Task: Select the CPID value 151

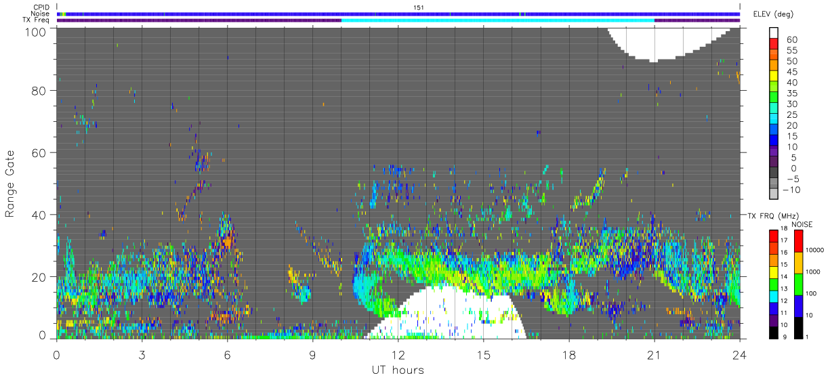Action: click(419, 7)
